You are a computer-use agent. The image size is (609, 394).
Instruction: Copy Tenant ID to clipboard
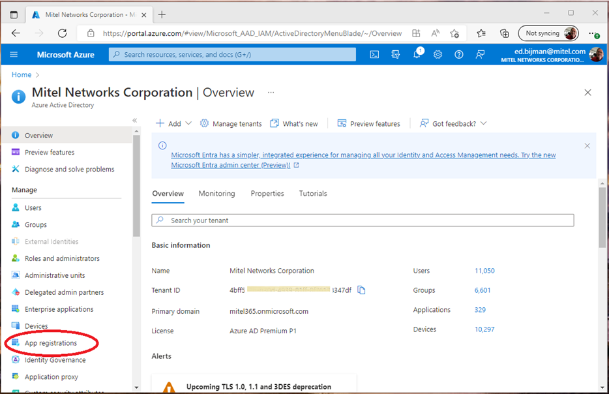pos(361,290)
